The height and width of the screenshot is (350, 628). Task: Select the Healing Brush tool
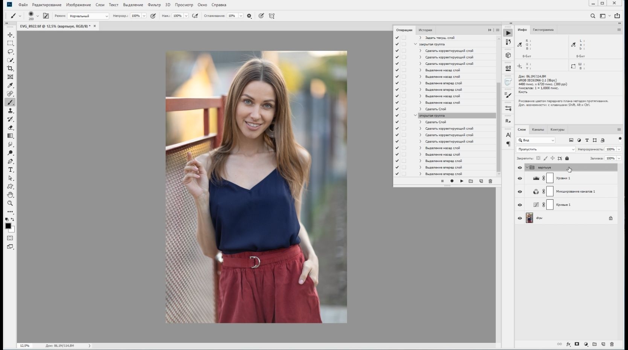click(10, 94)
